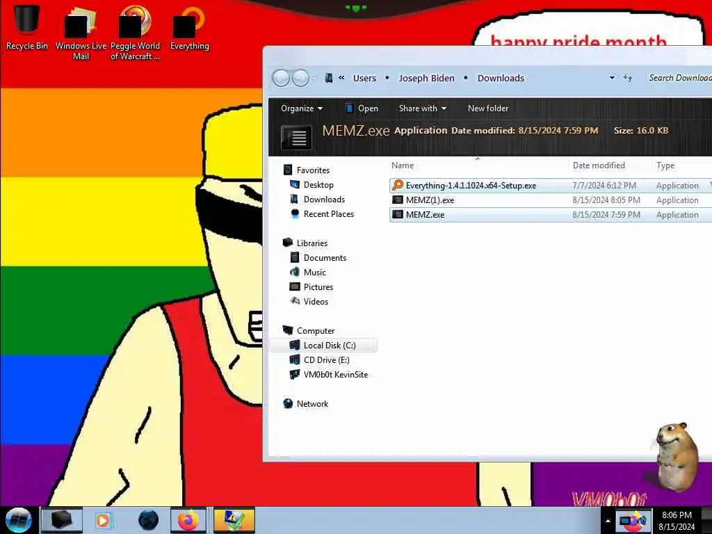Click the Favorites star icon
The image size is (712, 534).
pyautogui.click(x=288, y=170)
